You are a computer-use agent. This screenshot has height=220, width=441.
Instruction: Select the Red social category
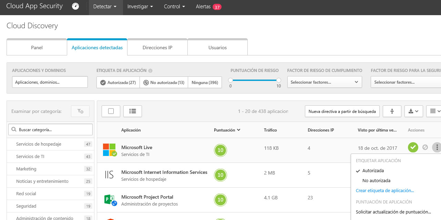tap(50, 193)
